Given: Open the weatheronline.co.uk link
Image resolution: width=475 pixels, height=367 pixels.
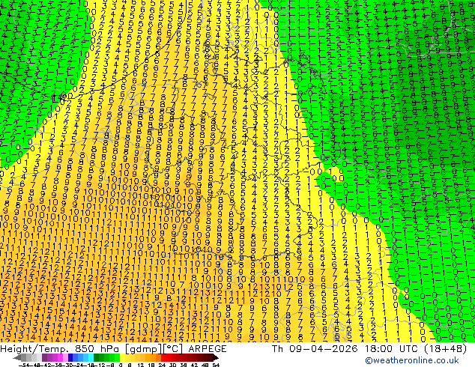Looking at the screenshot, I should click(x=411, y=360).
